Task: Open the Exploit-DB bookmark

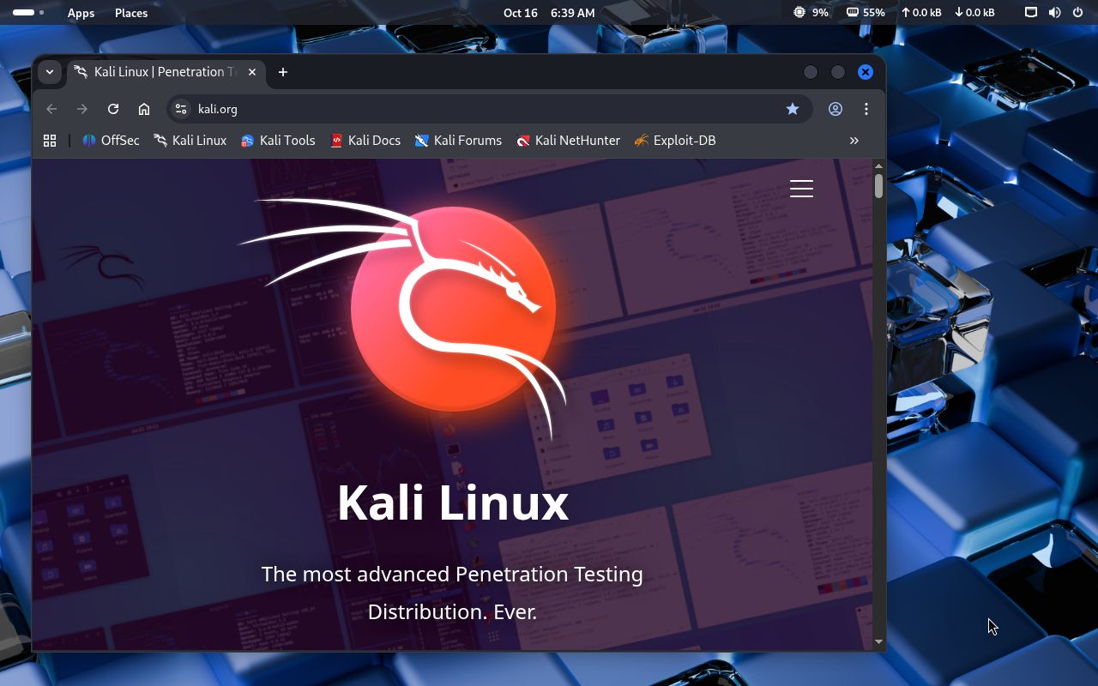Action: (x=674, y=141)
